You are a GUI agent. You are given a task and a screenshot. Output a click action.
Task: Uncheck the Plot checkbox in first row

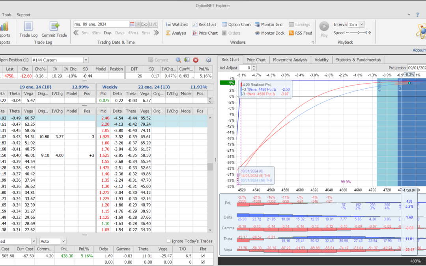pyautogui.click(x=203, y=256)
